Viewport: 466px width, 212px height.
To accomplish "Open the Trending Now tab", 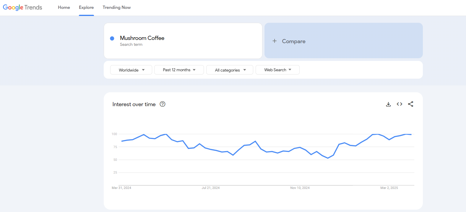I will [x=117, y=7].
